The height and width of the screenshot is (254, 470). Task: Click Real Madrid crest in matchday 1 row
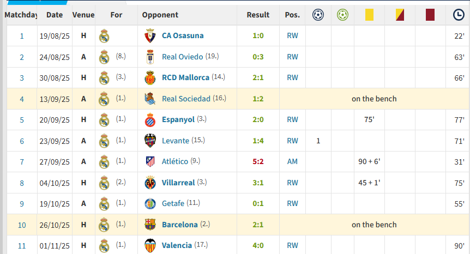104,36
